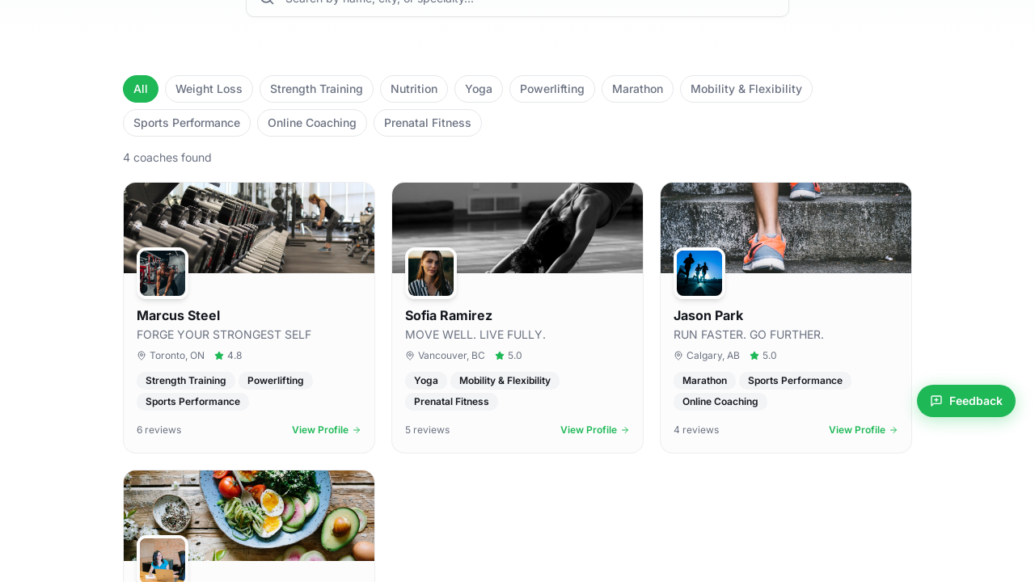Open Sofia Ramirez's yoga banner image
The height and width of the screenshot is (582, 1035).
click(x=517, y=228)
